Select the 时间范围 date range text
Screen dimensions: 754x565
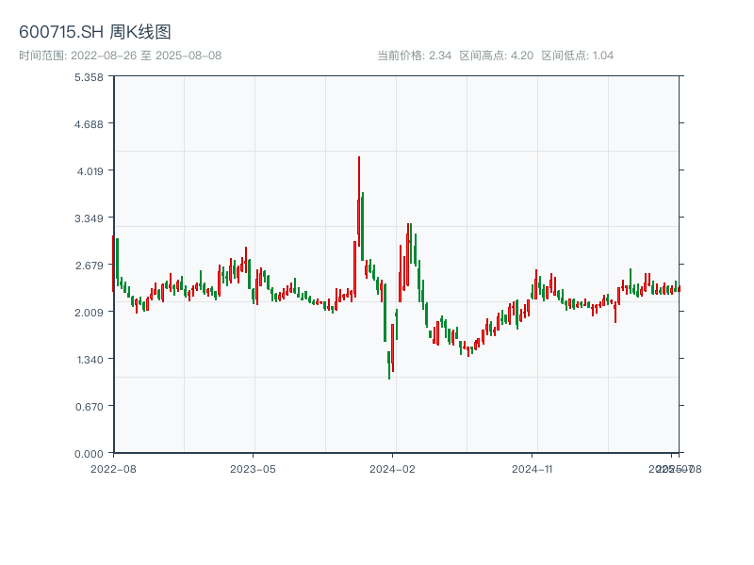pyautogui.click(x=121, y=56)
